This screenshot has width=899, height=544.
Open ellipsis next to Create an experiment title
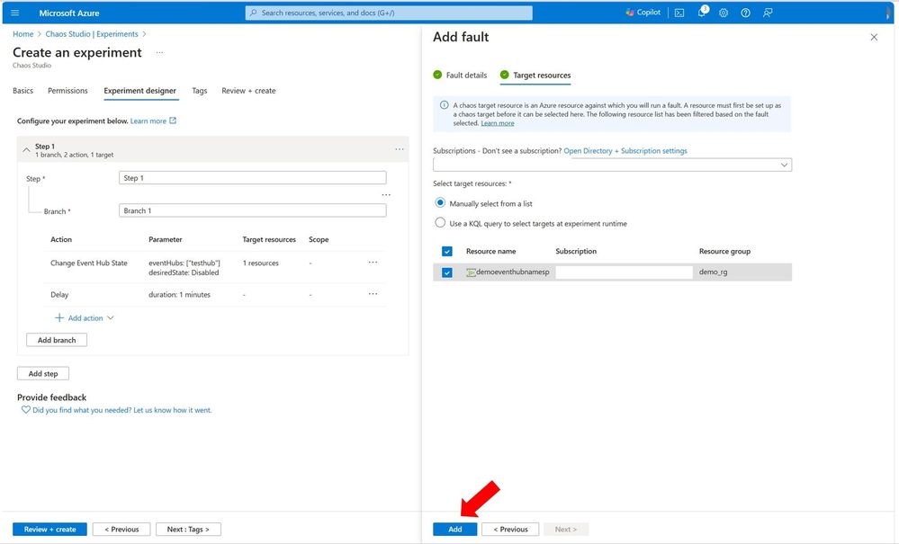tap(159, 52)
